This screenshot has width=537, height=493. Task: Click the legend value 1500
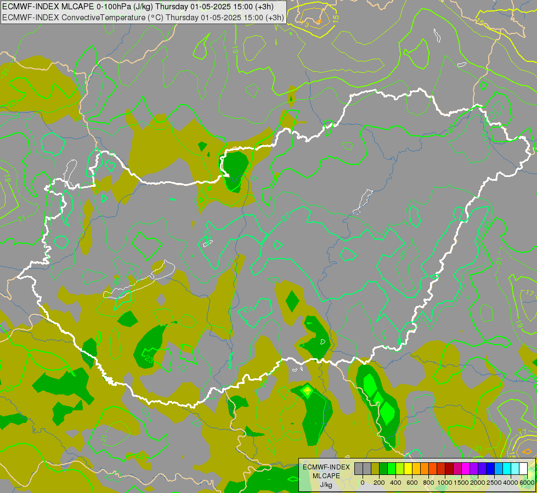[462, 483]
